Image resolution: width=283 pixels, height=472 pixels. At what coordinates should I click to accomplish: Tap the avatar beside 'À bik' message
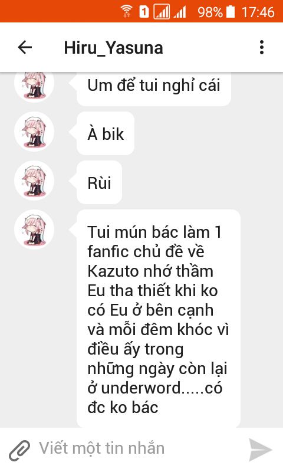(34, 132)
